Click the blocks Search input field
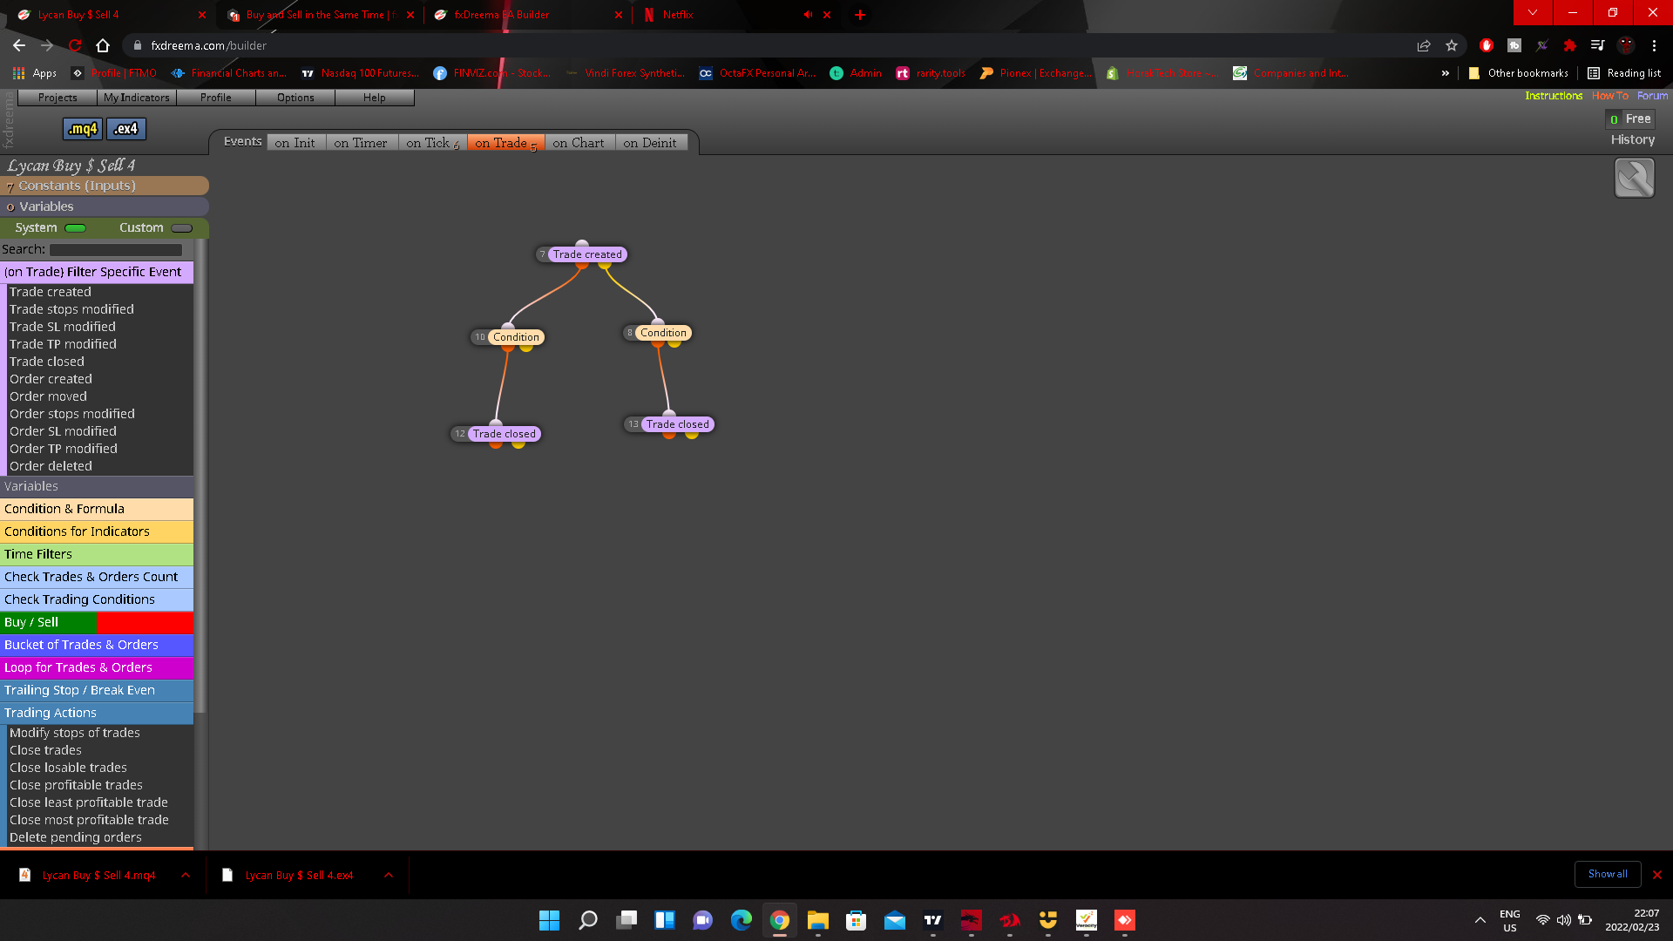Viewport: 1673px width, 941px height. pyautogui.click(x=116, y=250)
